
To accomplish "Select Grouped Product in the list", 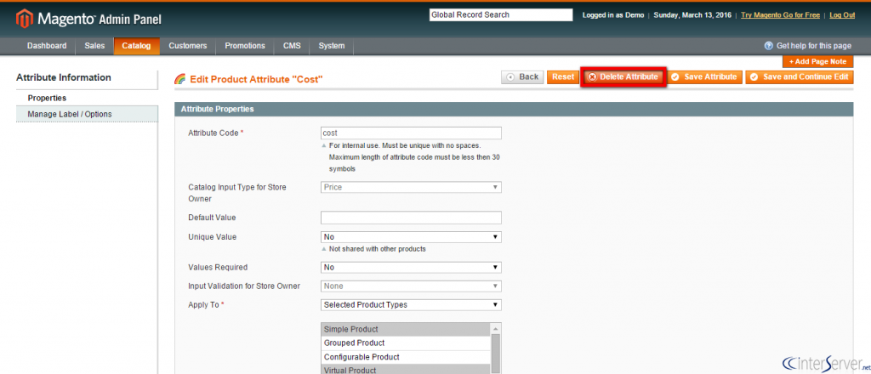I will [x=406, y=343].
